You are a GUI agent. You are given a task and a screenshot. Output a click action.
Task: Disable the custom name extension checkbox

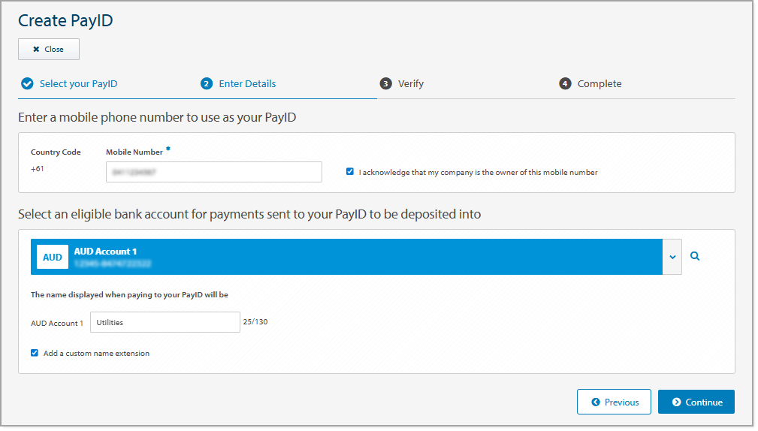pos(35,353)
